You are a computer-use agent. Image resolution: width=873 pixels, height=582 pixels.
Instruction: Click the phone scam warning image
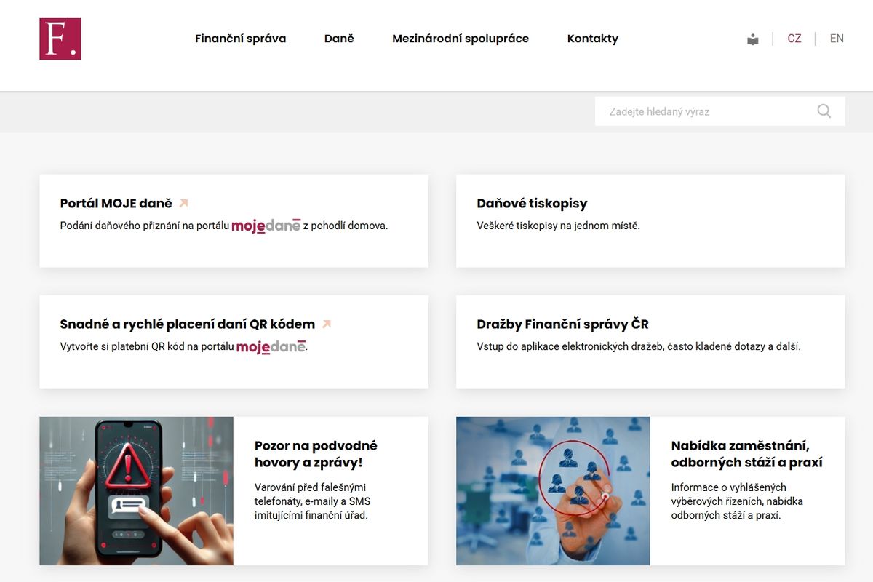(x=136, y=491)
